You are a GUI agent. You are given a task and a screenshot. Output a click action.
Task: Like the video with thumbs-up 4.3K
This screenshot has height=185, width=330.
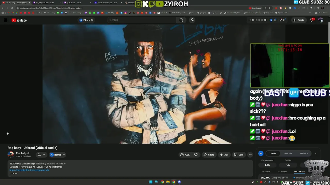pyautogui.click(x=185, y=155)
